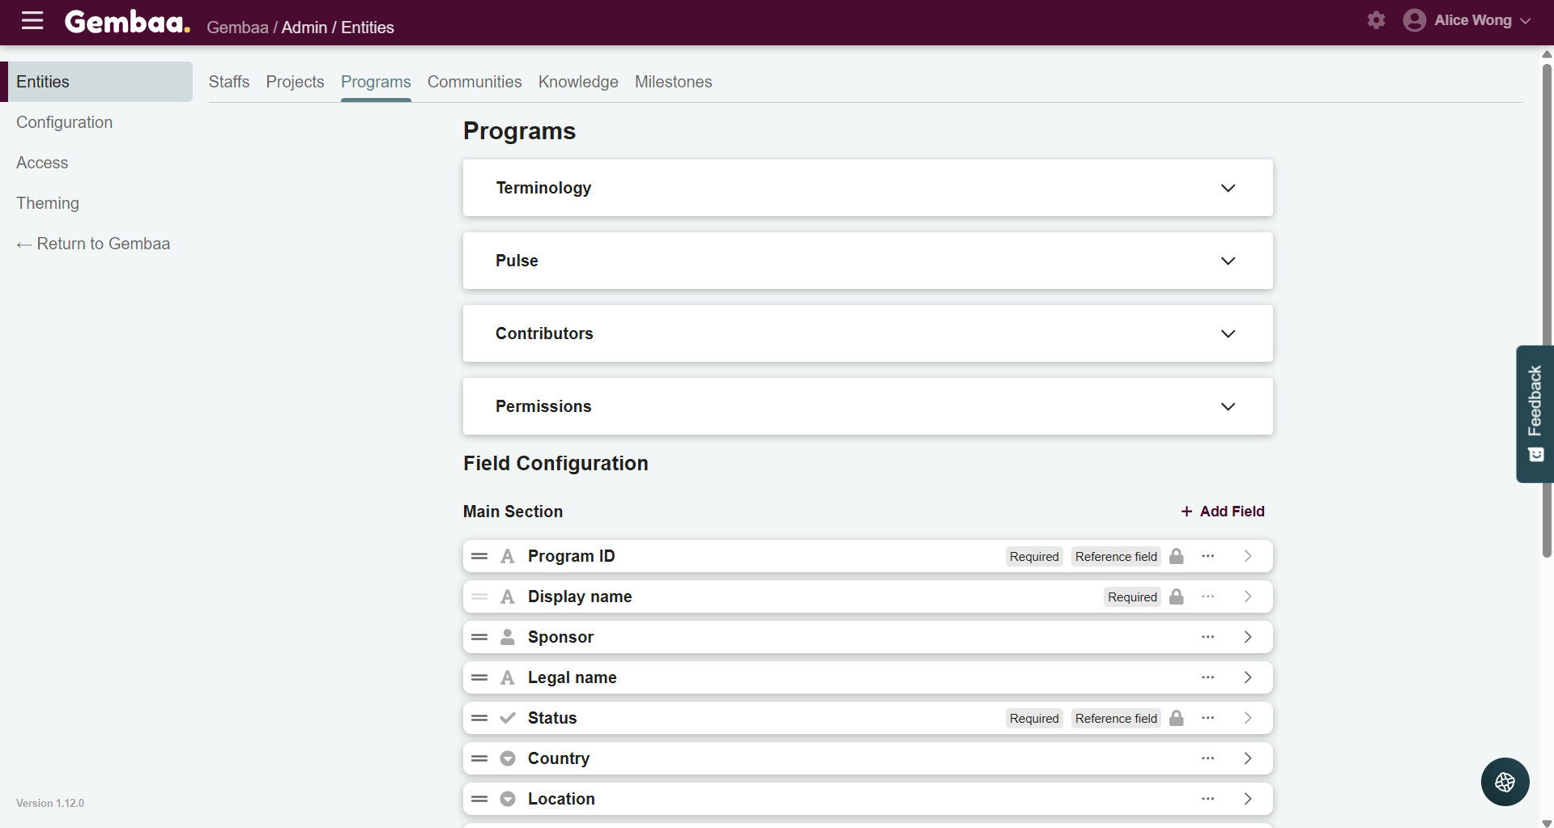Open Program ID field details chevron
The width and height of the screenshot is (1554, 828).
point(1248,556)
